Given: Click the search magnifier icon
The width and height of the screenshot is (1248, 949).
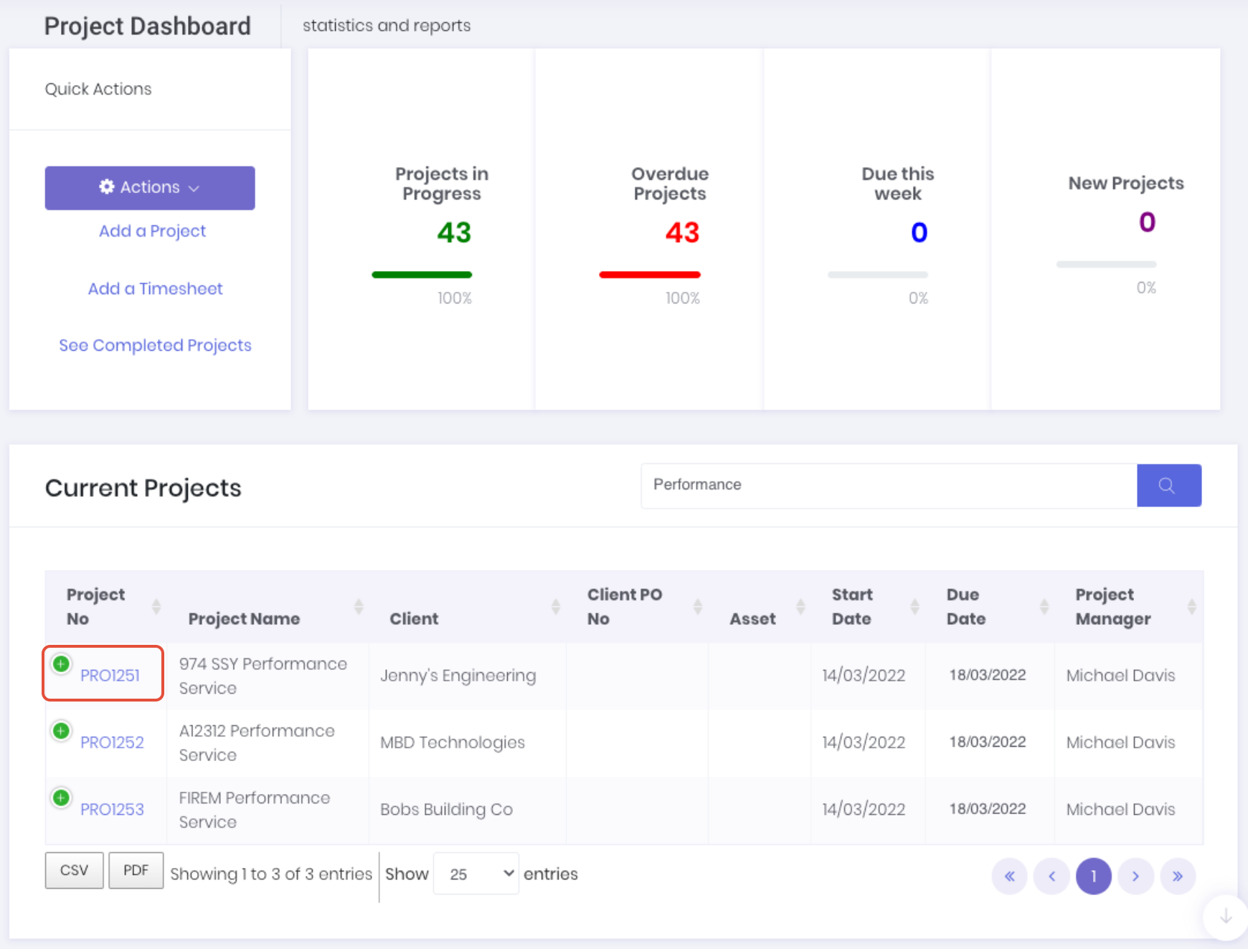Looking at the screenshot, I should [x=1168, y=485].
